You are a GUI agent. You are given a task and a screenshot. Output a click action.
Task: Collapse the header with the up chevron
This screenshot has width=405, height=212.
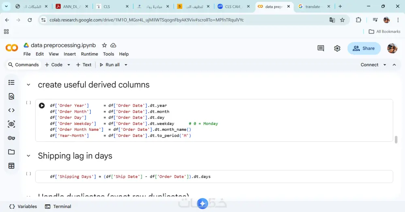click(394, 65)
